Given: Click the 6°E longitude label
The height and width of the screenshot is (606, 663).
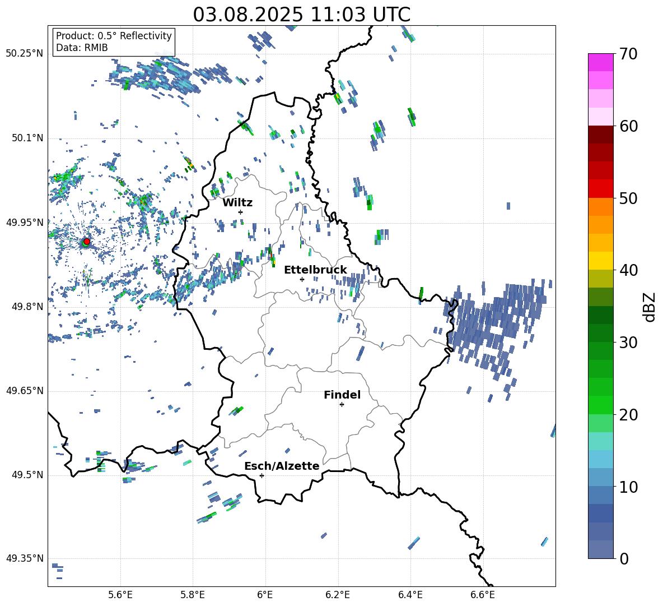Looking at the screenshot, I should point(265,595).
